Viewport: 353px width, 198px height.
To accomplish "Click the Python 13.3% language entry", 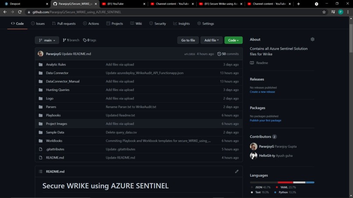I will click(x=285, y=192).
